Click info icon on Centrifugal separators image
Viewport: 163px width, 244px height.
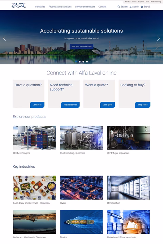(x=148, y=148)
